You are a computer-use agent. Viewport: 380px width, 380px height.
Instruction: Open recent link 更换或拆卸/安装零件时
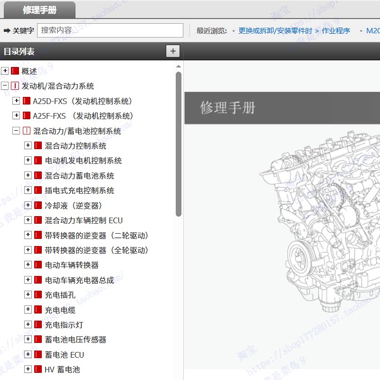[275, 31]
